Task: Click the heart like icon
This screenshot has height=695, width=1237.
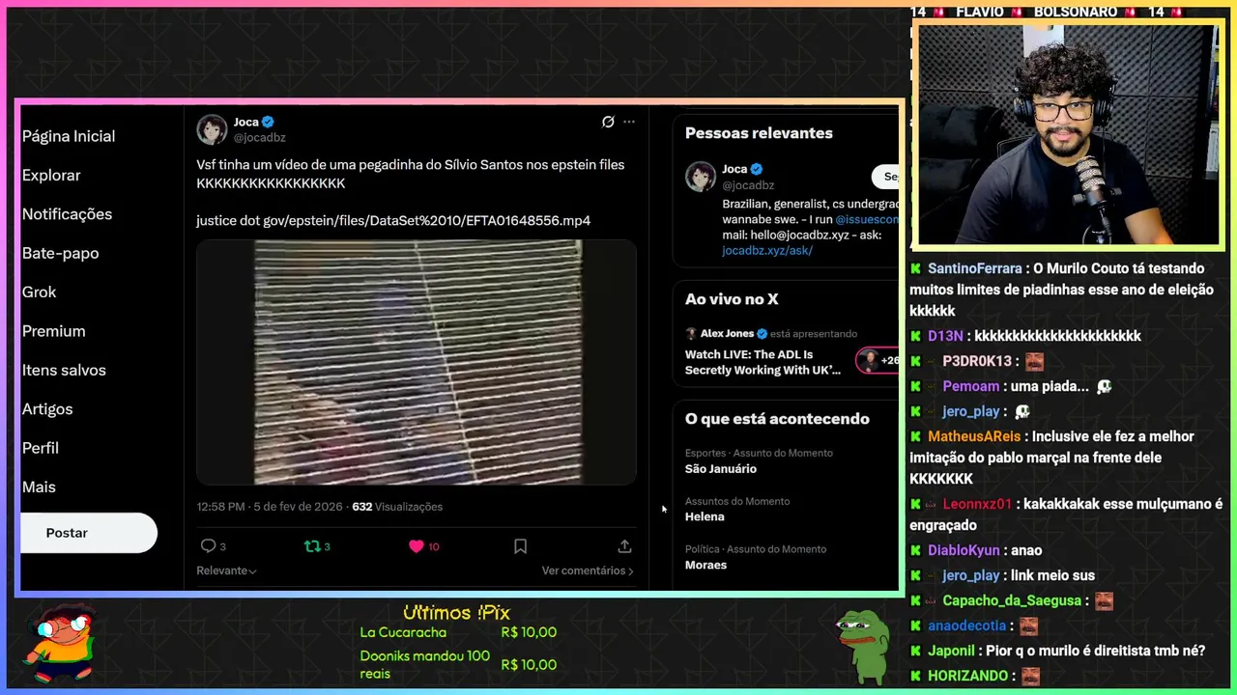Action: (x=417, y=546)
